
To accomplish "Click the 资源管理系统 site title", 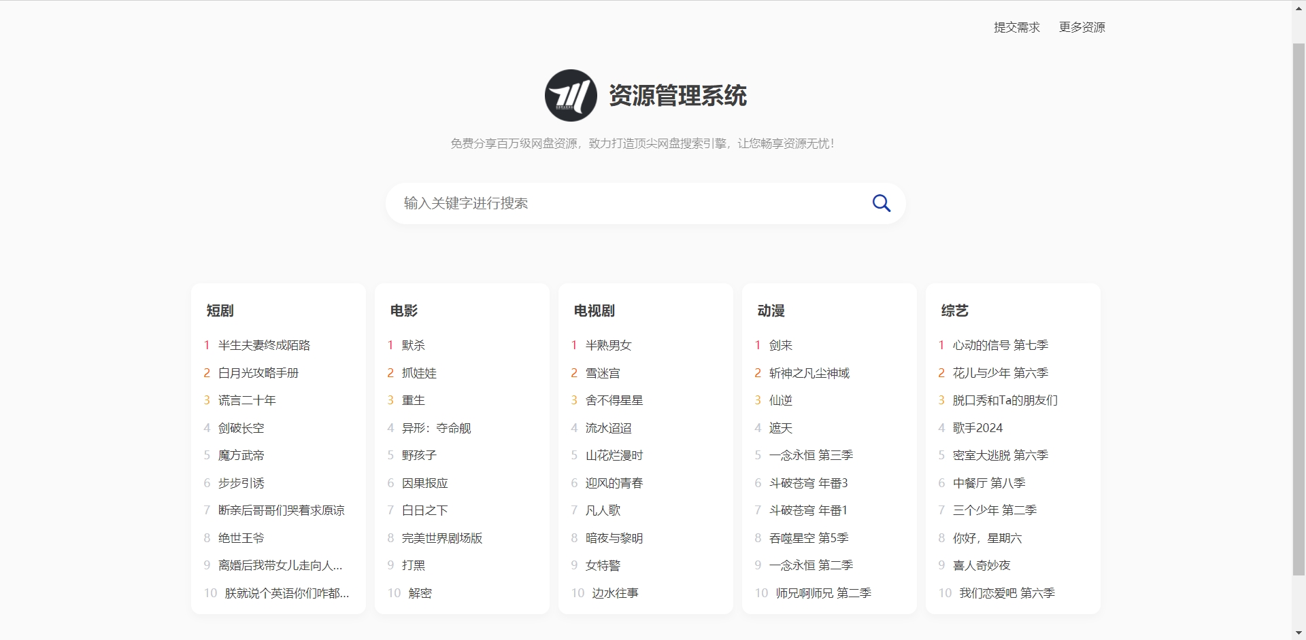I will (677, 96).
